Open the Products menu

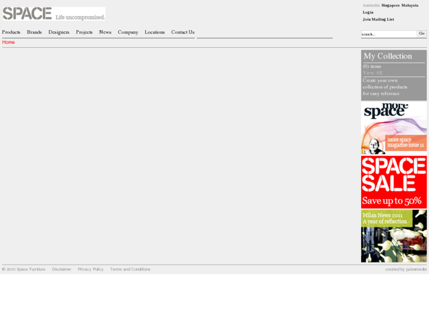coord(11,32)
